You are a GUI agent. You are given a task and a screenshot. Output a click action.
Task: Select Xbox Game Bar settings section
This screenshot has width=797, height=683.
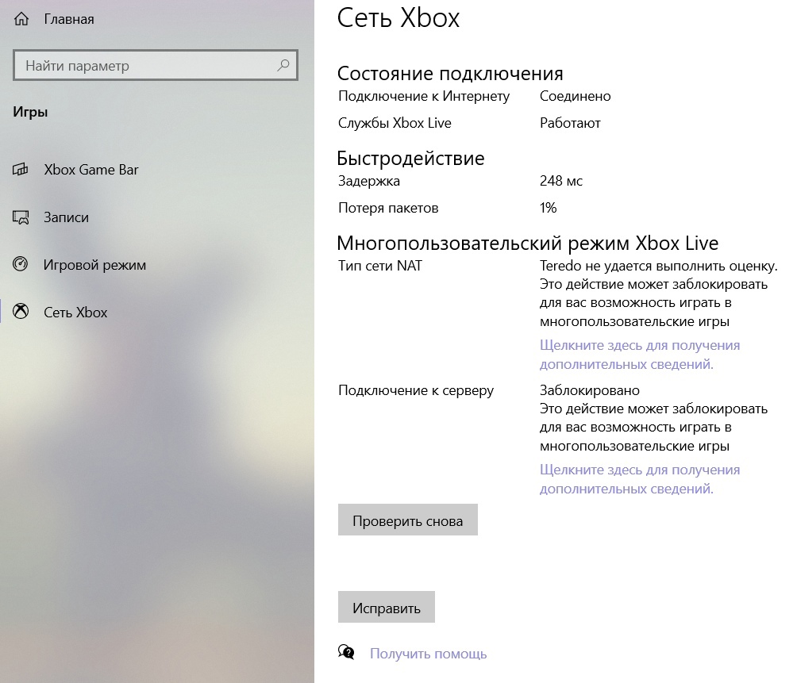[x=91, y=170]
